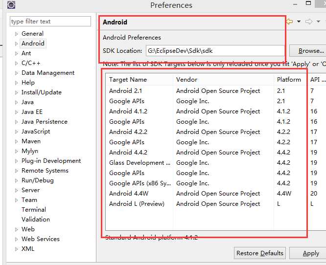This screenshot has height=265, width=326.
Task: Click the back navigation arrow icon
Action: click(289, 22)
